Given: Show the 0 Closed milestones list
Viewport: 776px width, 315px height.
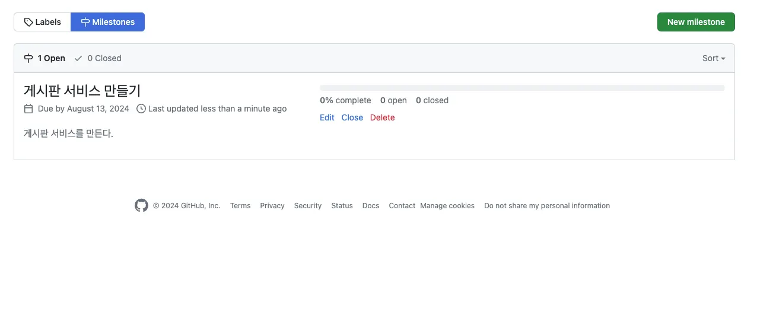Looking at the screenshot, I should point(104,58).
